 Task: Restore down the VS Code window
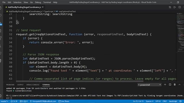pos(178,2)
